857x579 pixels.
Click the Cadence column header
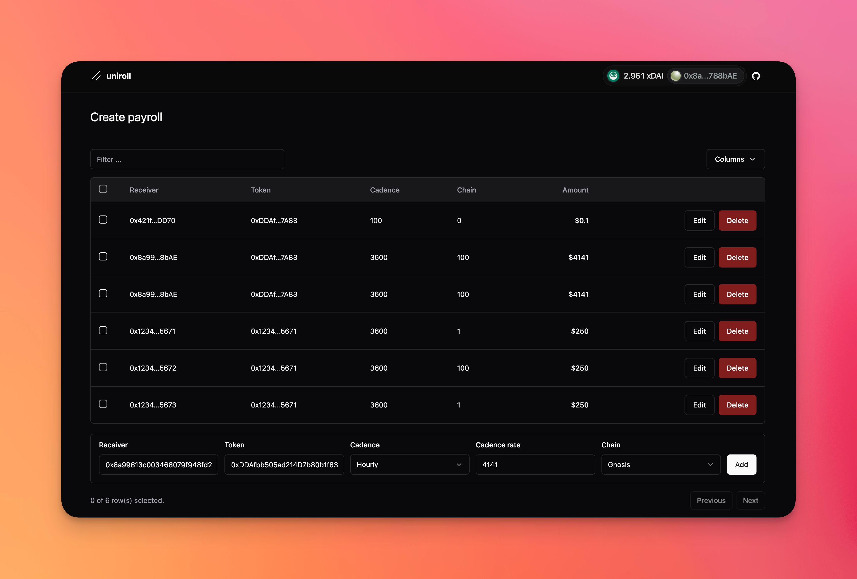385,190
